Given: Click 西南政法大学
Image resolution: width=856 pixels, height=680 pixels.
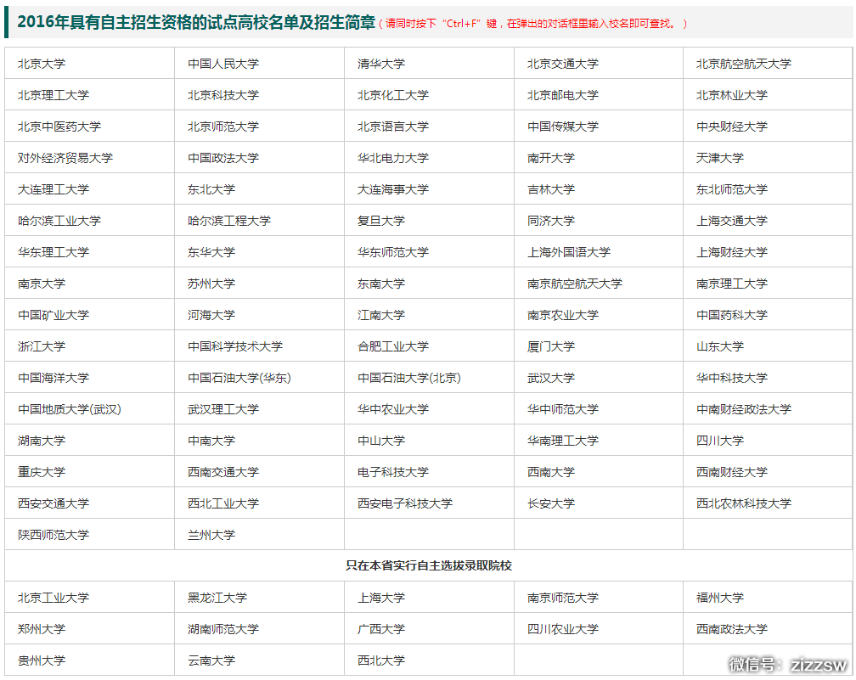Looking at the screenshot, I should coord(731,629).
